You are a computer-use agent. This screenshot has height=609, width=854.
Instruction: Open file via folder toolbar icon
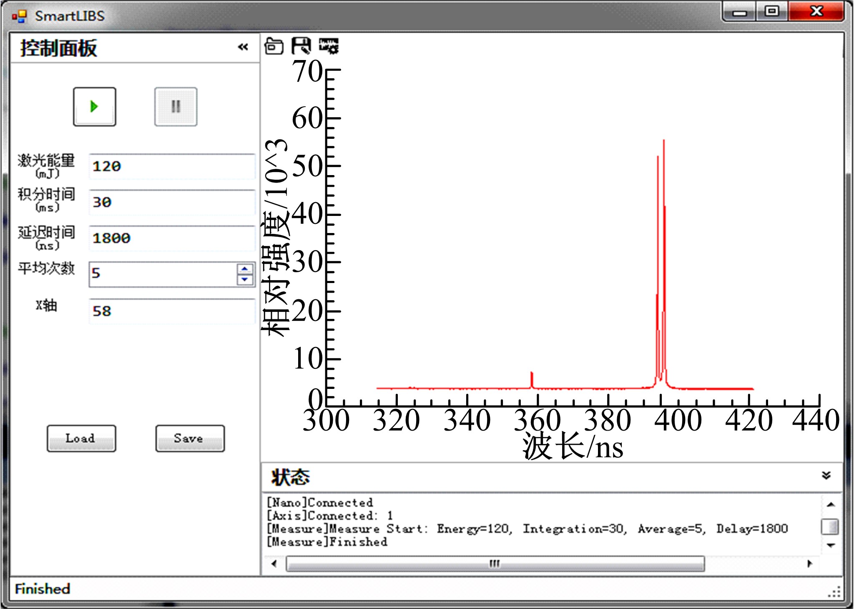pyautogui.click(x=274, y=46)
